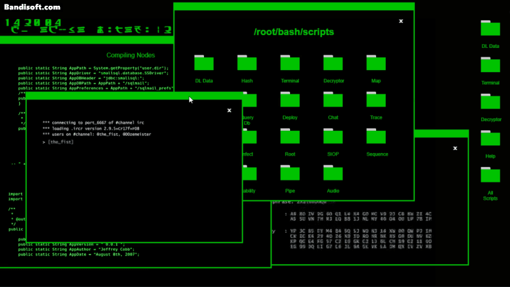Close the IRC channel window
This screenshot has height=287, width=510.
[229, 110]
